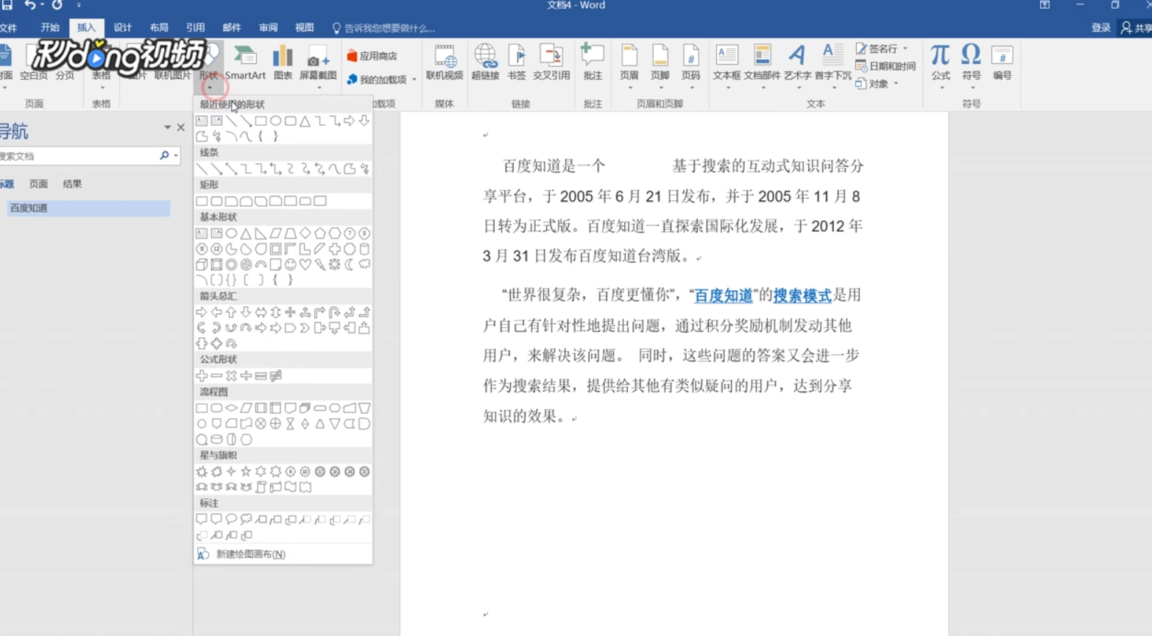
Task: Open the 布局 ribbon tab
Action: click(x=159, y=28)
